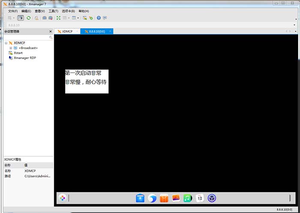Click the gray bubble icon with red mark
Viewport: 300px width, 213px height.
point(51,18)
